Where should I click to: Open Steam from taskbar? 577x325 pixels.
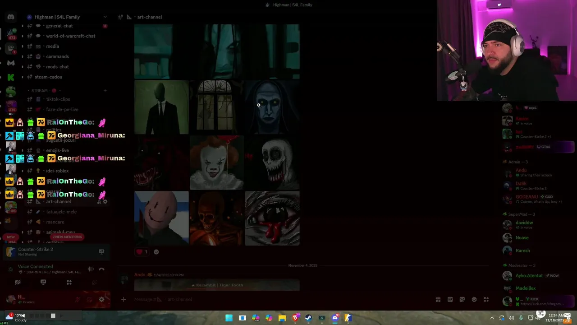point(309,318)
